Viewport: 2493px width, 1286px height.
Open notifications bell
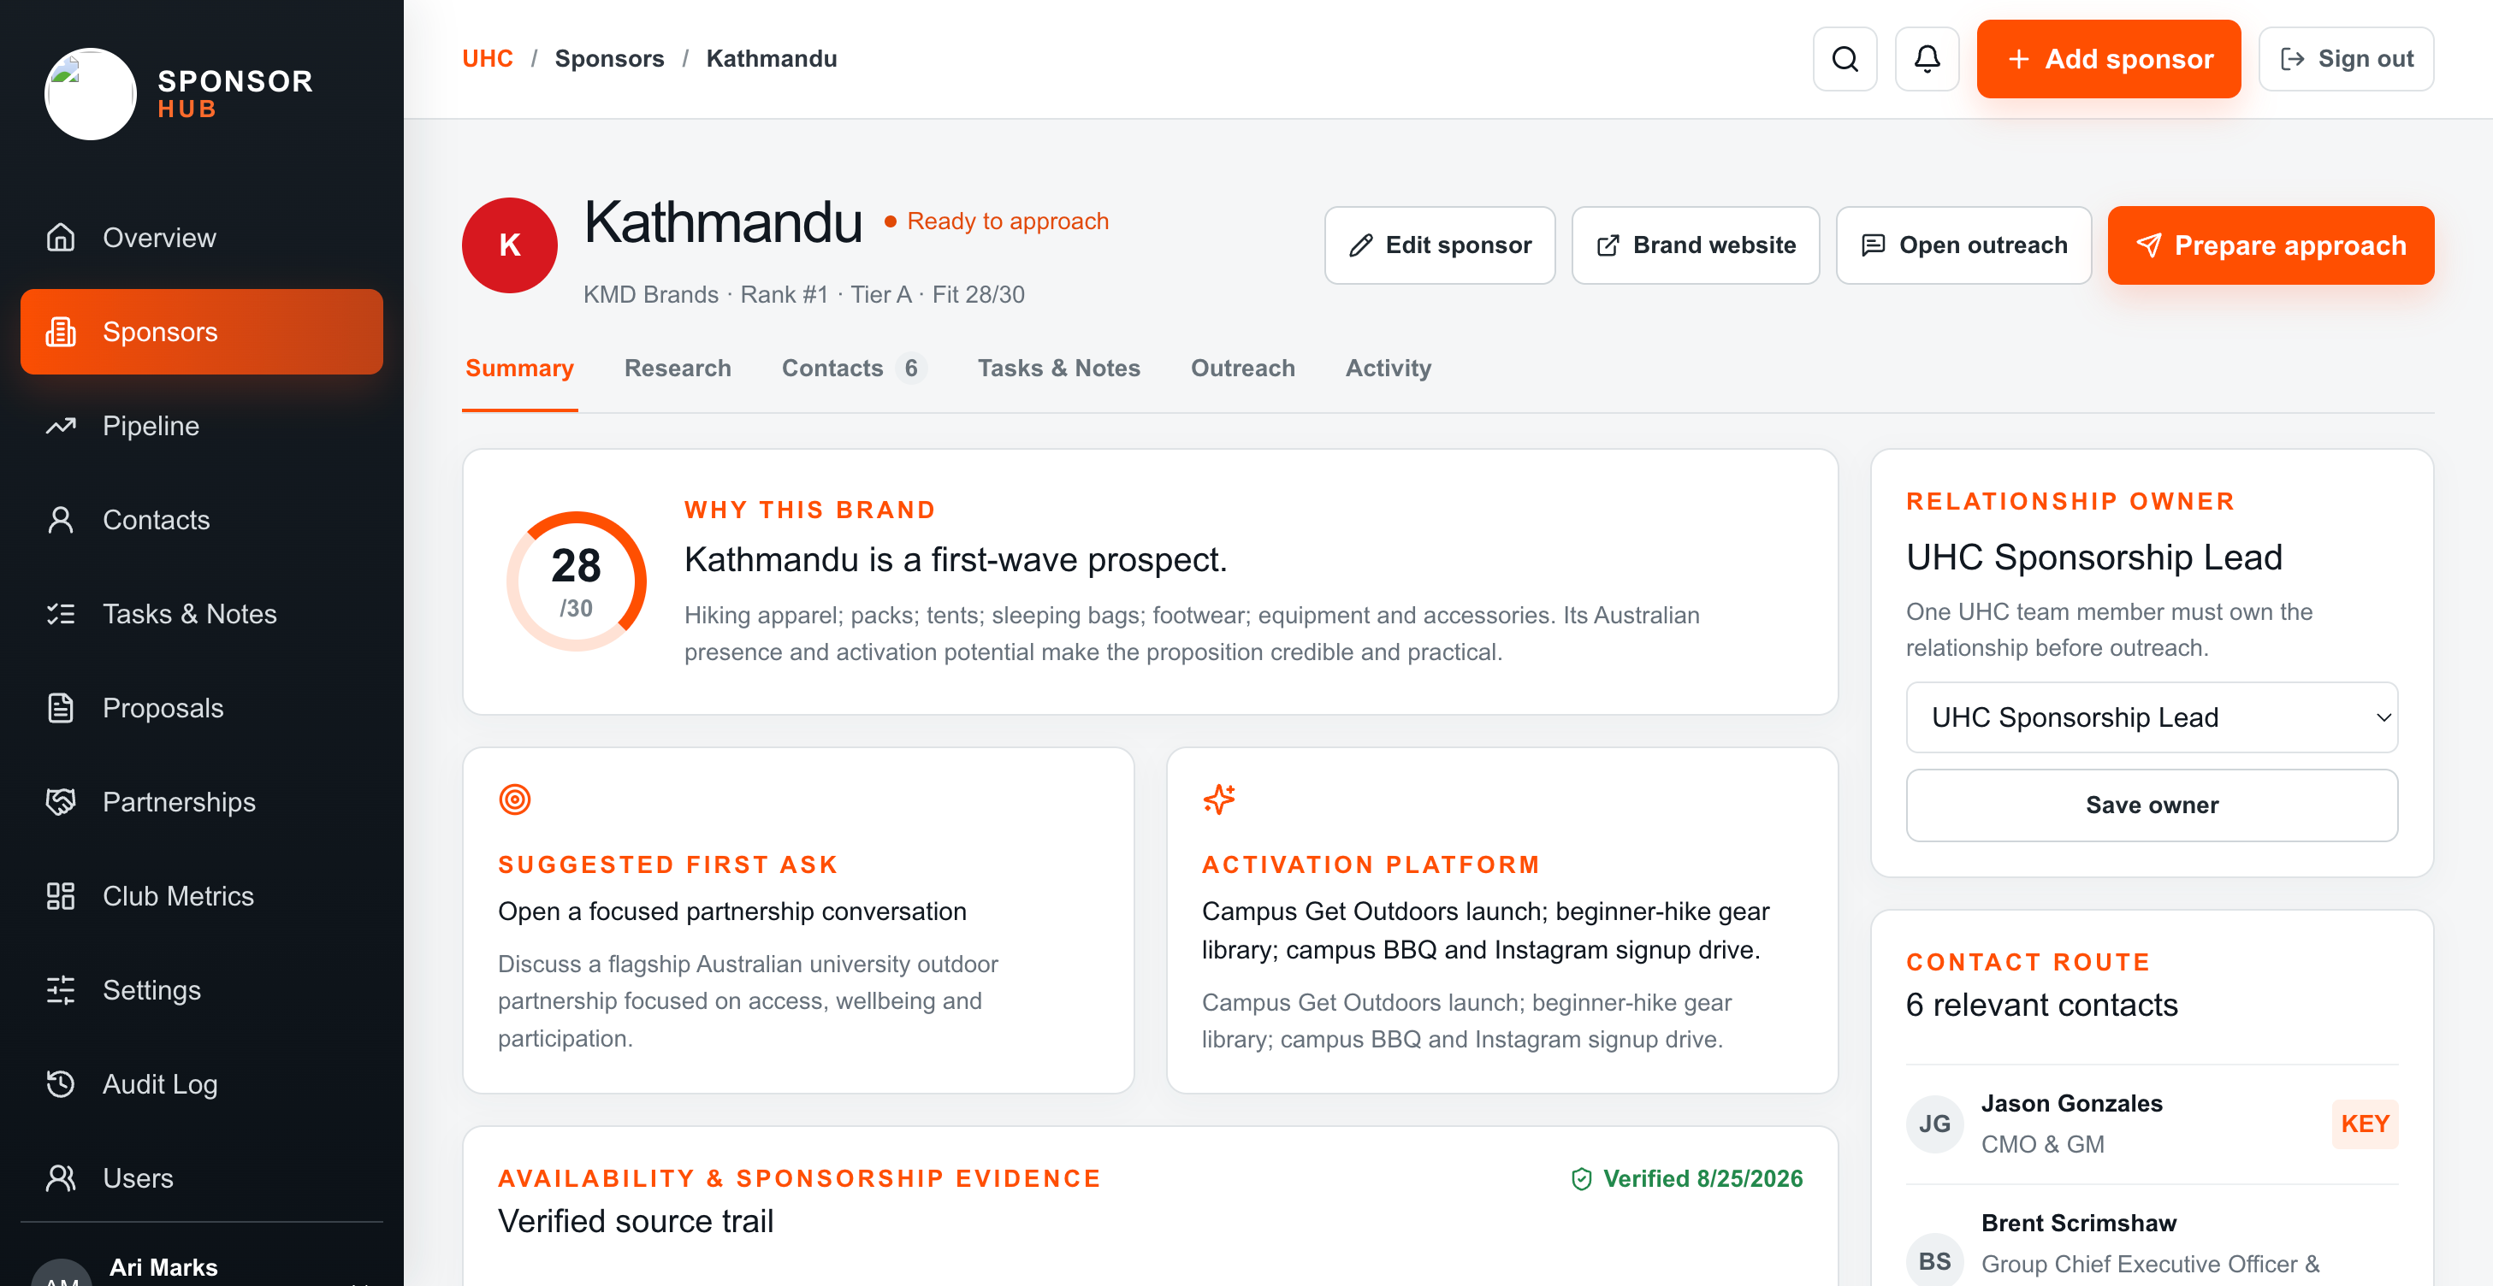1927,59
